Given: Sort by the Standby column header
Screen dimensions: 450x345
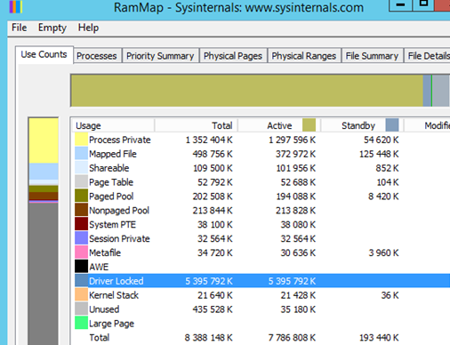Looking at the screenshot, I should [x=362, y=125].
